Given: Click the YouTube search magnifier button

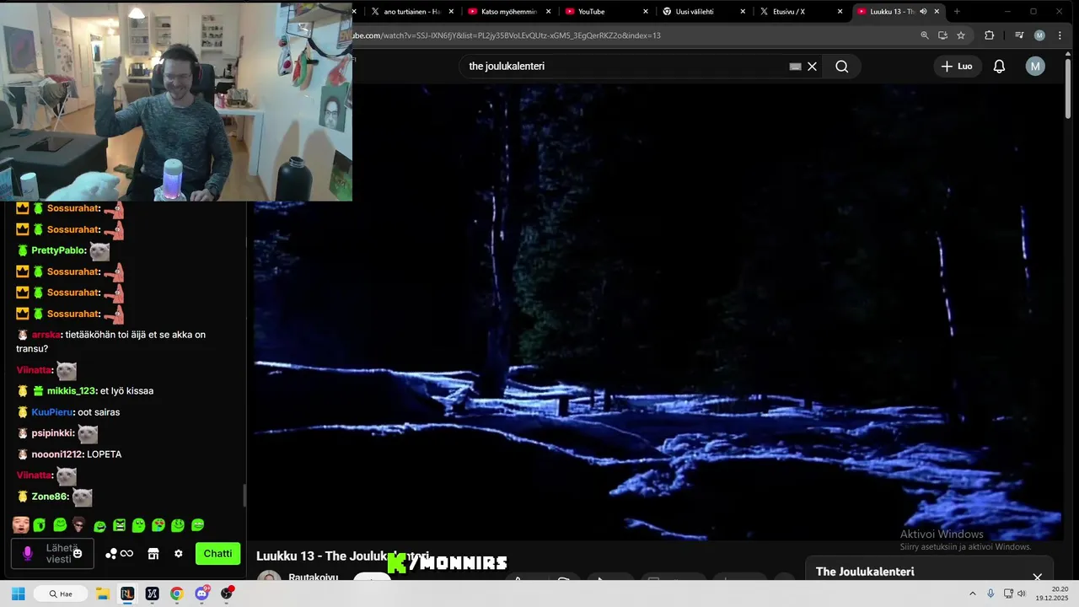Looking at the screenshot, I should click(x=841, y=67).
